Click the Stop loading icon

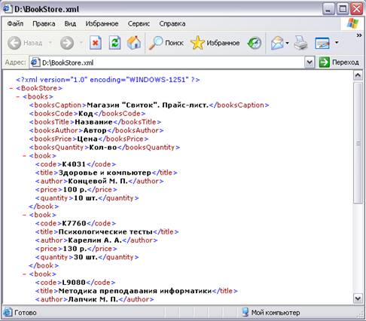click(96, 43)
